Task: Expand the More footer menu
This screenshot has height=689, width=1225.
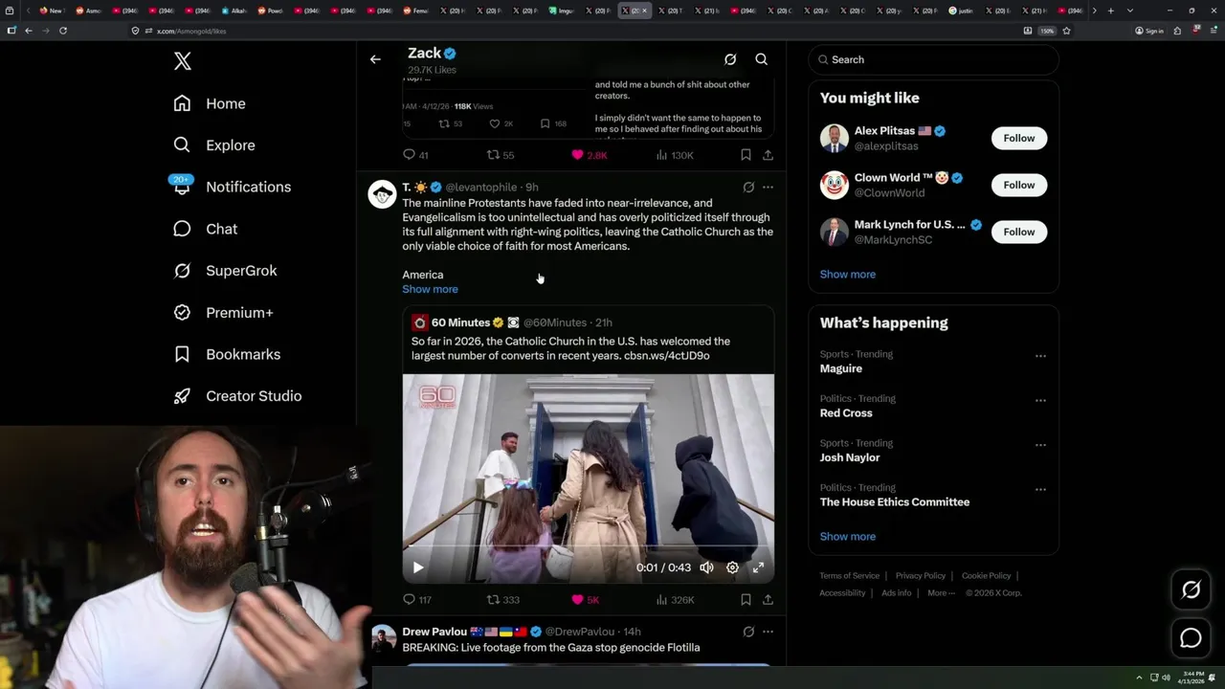Action: [x=941, y=593]
